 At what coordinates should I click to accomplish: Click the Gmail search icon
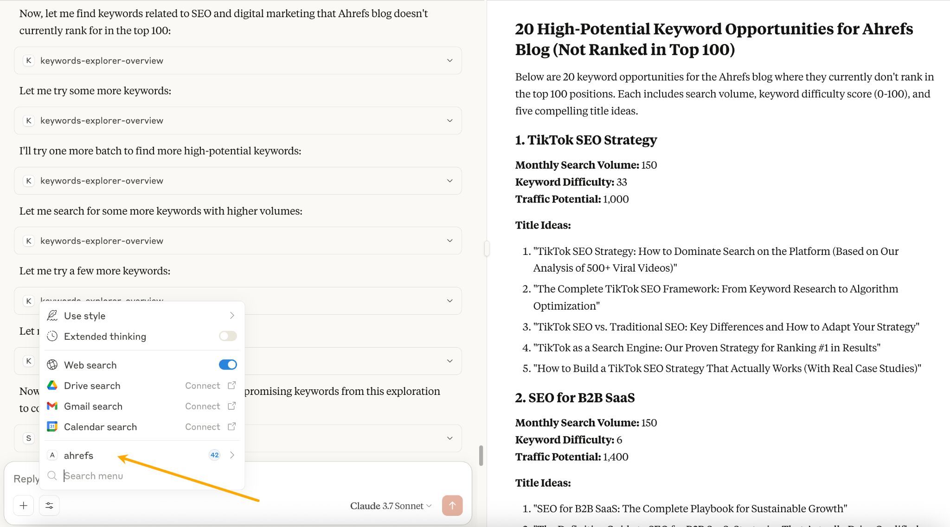[x=52, y=406]
